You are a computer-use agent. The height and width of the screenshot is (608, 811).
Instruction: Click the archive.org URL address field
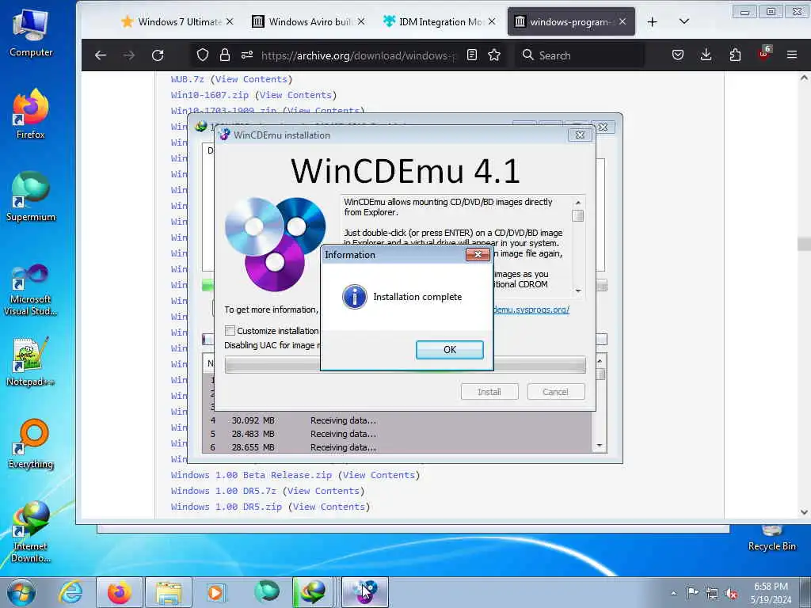359,55
